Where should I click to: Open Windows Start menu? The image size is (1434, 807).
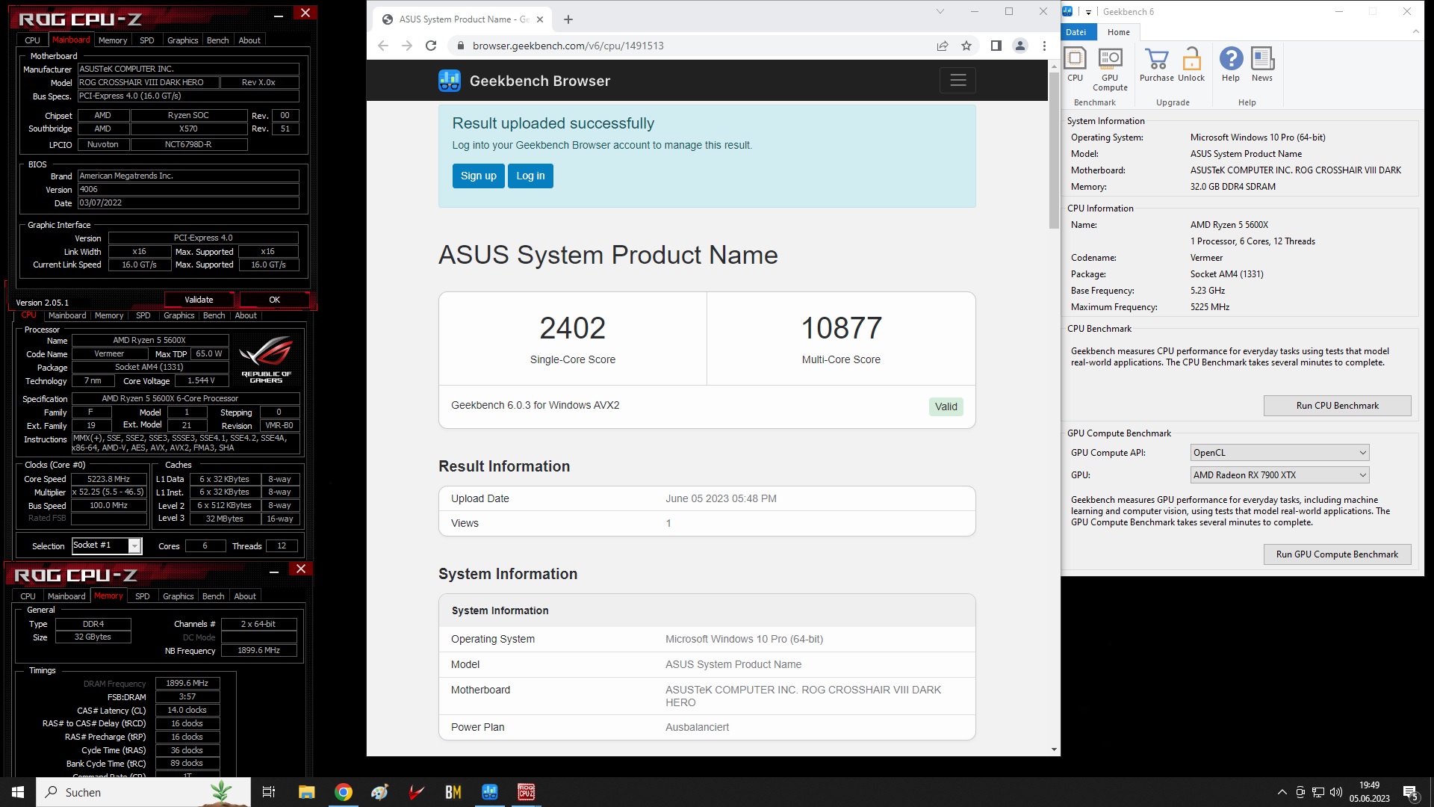point(18,792)
